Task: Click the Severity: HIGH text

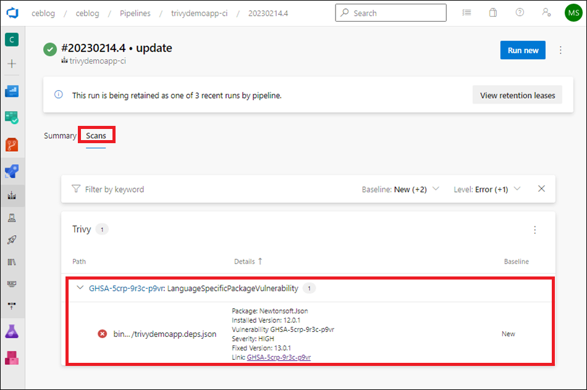Action: click(253, 338)
